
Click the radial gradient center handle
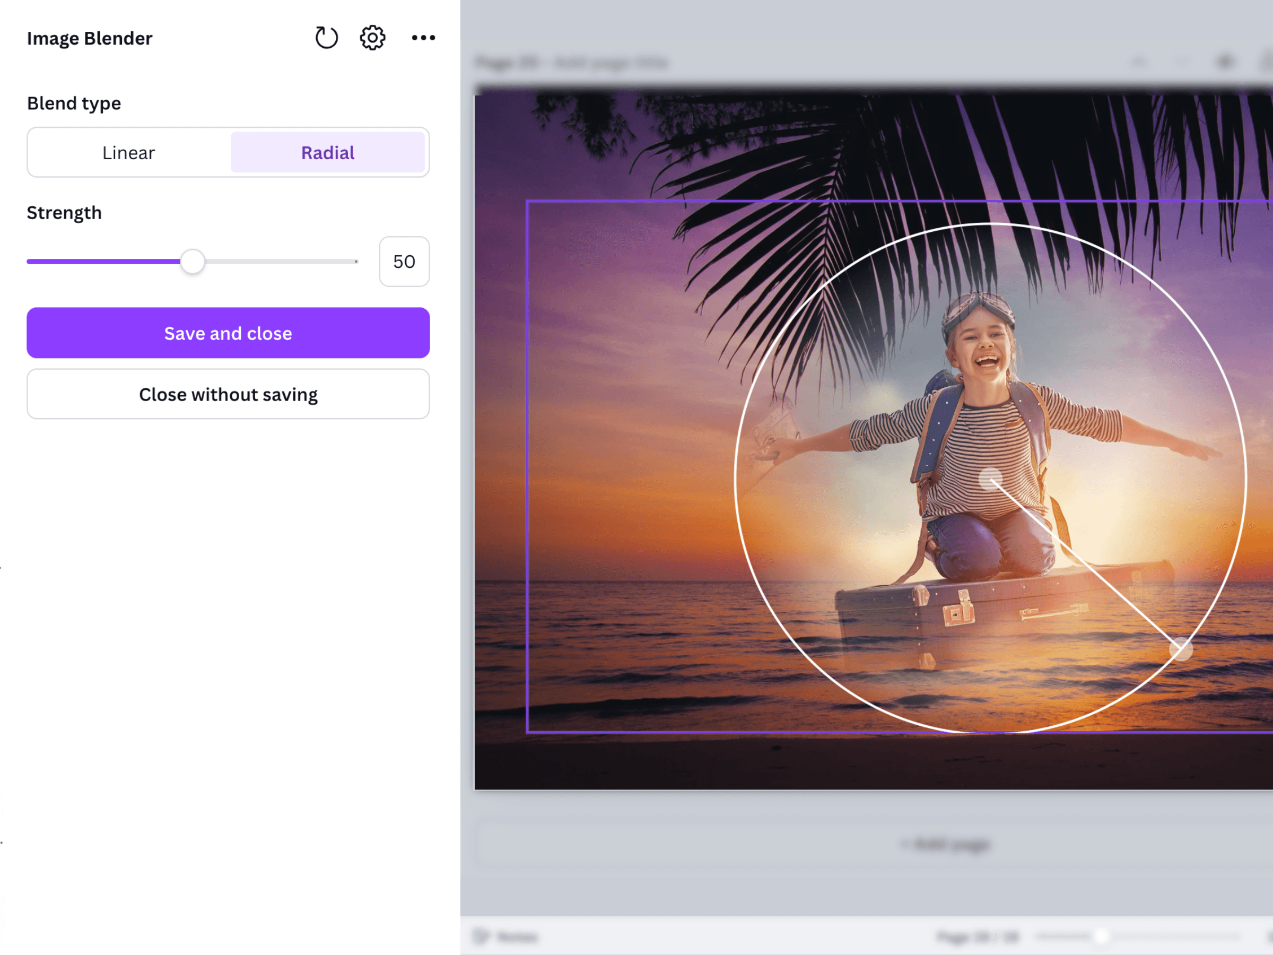pyautogui.click(x=990, y=479)
